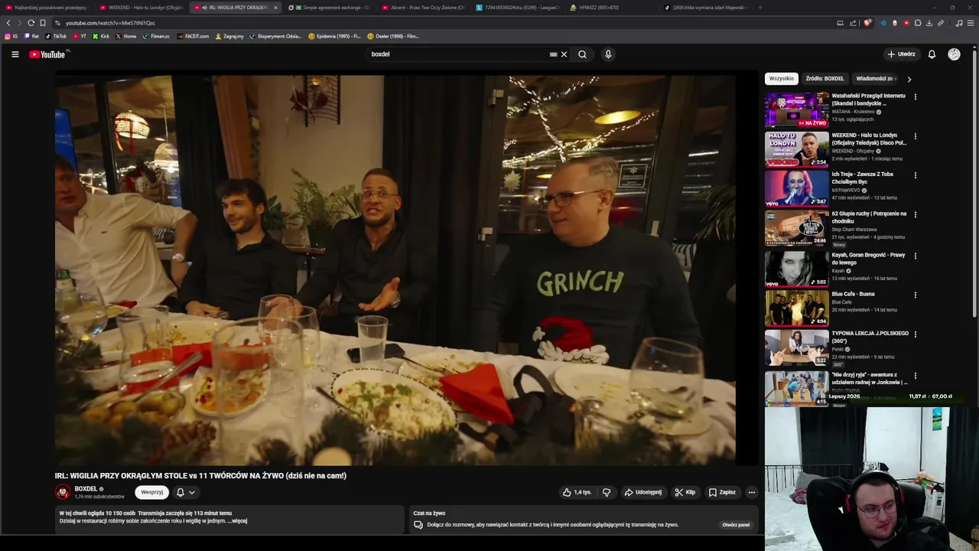
Task: Open Blue Cafe Buena thumbnail
Action: click(796, 308)
